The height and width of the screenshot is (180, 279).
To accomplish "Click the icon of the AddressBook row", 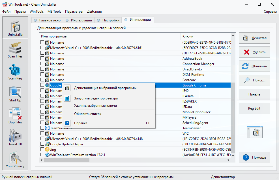I will [47, 59].
